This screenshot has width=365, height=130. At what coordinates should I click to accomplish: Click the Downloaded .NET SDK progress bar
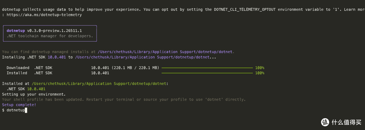click(x=207, y=68)
